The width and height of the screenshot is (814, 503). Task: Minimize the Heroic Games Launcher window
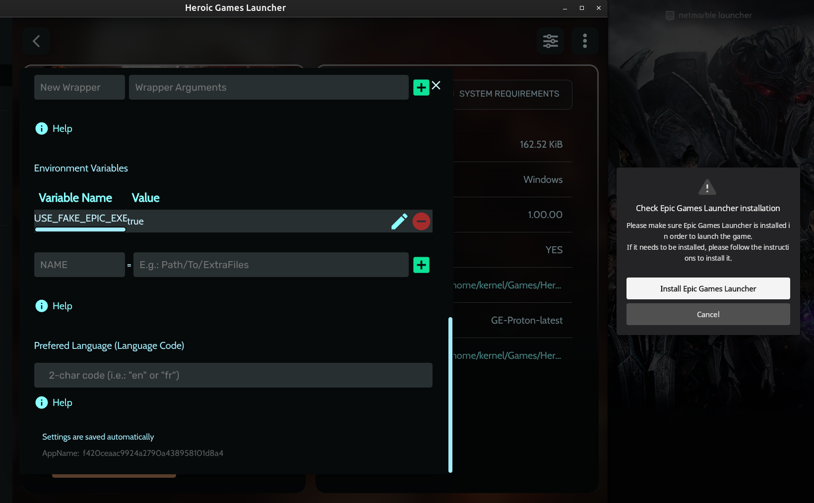pyautogui.click(x=565, y=8)
